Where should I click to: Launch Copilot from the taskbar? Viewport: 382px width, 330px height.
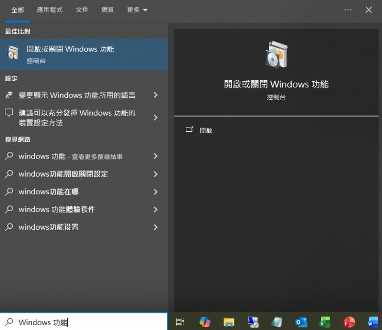205,321
